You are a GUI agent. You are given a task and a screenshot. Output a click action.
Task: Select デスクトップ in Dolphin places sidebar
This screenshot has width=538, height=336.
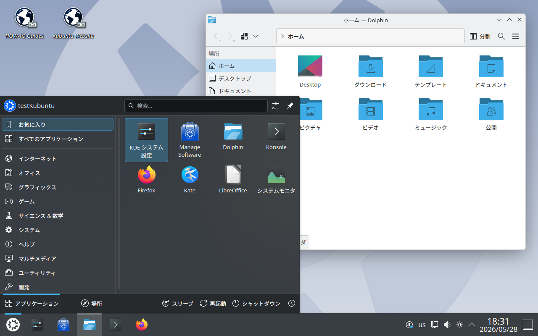[241, 78]
